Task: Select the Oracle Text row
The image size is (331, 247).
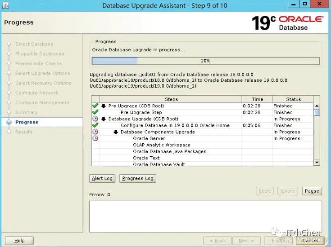Action: [x=203, y=158]
